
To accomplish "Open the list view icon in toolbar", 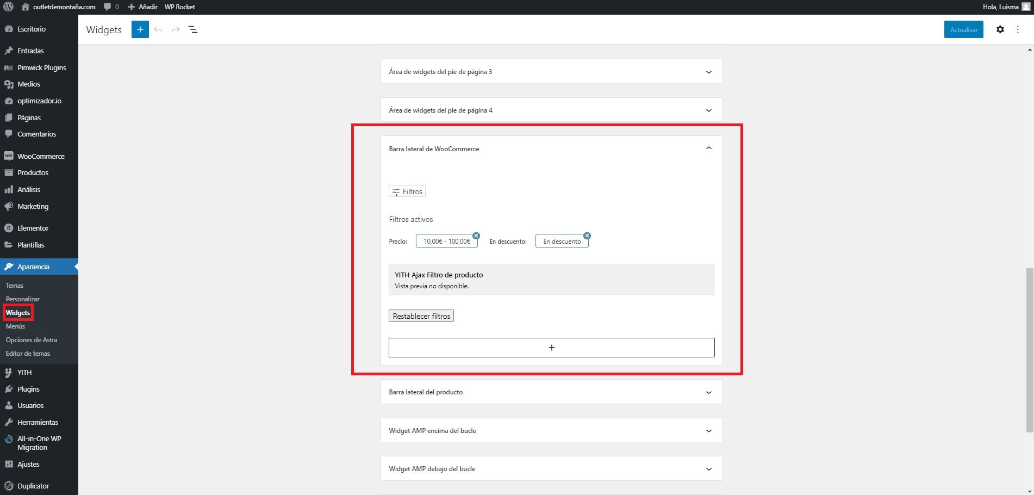I will (x=193, y=29).
